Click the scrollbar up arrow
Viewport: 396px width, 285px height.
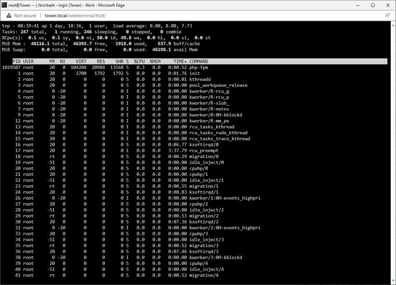tap(393, 25)
